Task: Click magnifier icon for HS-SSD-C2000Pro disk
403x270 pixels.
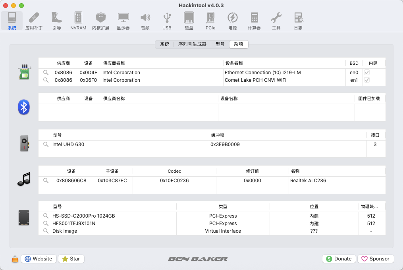Action: pos(46,216)
